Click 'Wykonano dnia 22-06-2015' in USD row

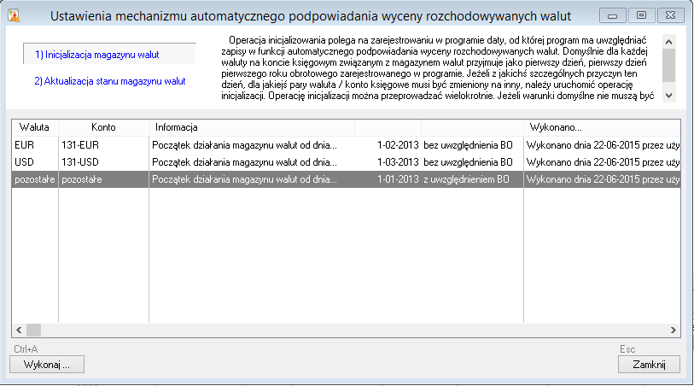[603, 162]
